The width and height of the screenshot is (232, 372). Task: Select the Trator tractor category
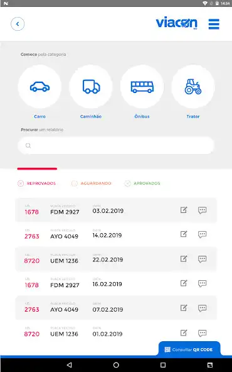pos(193,87)
